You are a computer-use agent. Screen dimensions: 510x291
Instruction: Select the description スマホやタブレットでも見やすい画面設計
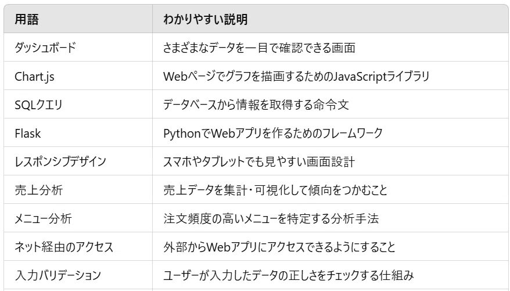tap(259, 161)
